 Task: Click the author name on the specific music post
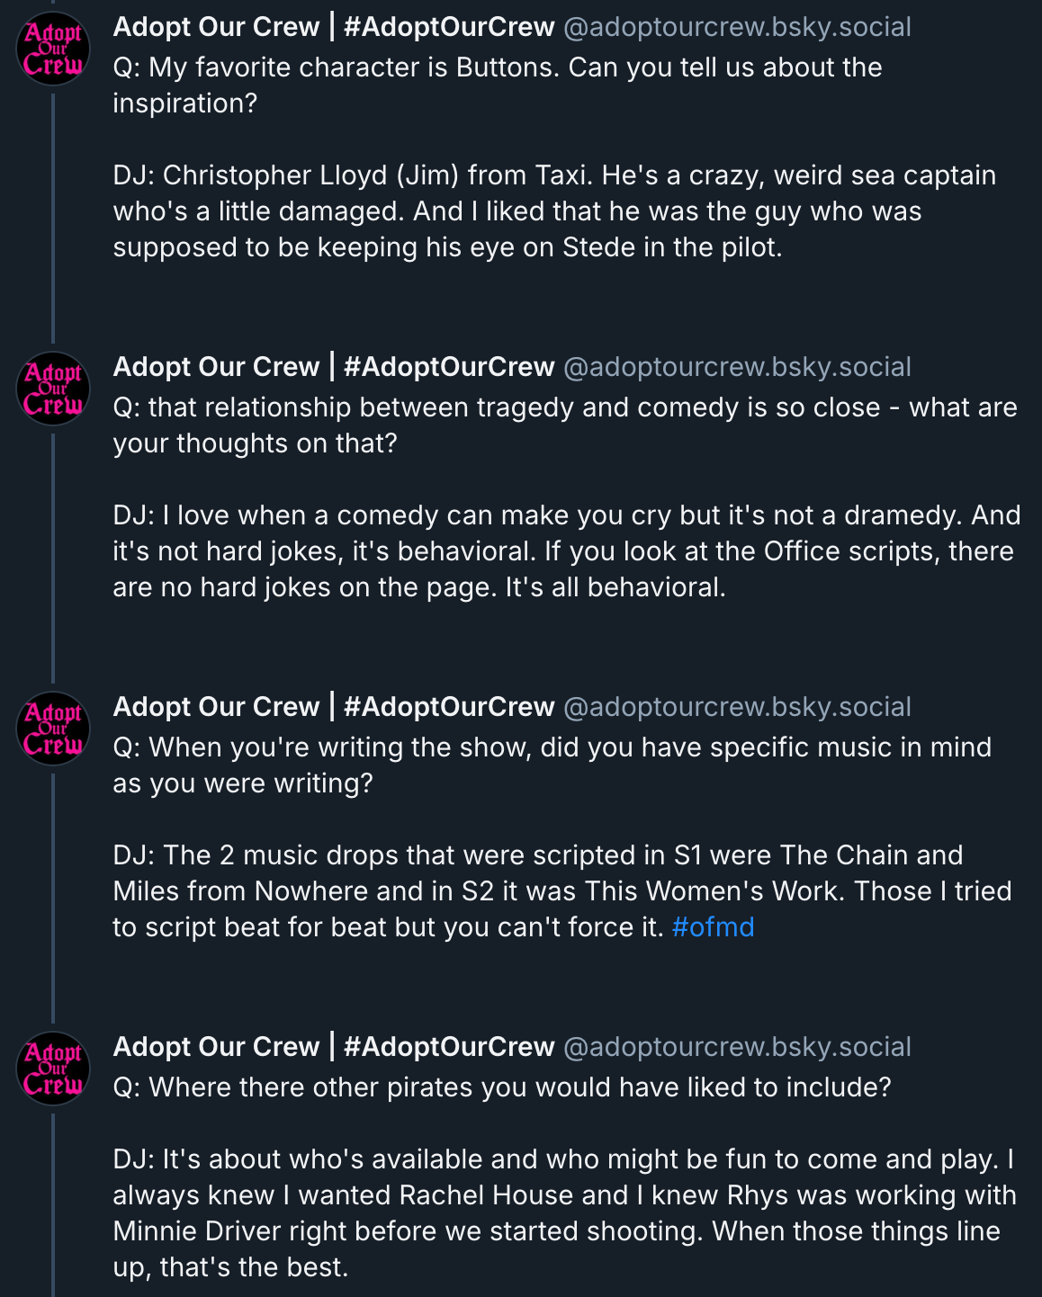(333, 707)
